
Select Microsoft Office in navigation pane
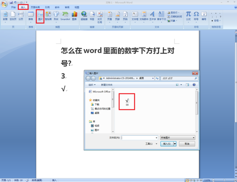(x=100, y=91)
